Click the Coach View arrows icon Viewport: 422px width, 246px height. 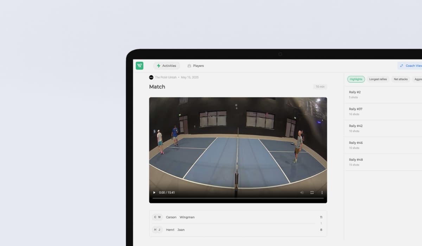(402, 66)
